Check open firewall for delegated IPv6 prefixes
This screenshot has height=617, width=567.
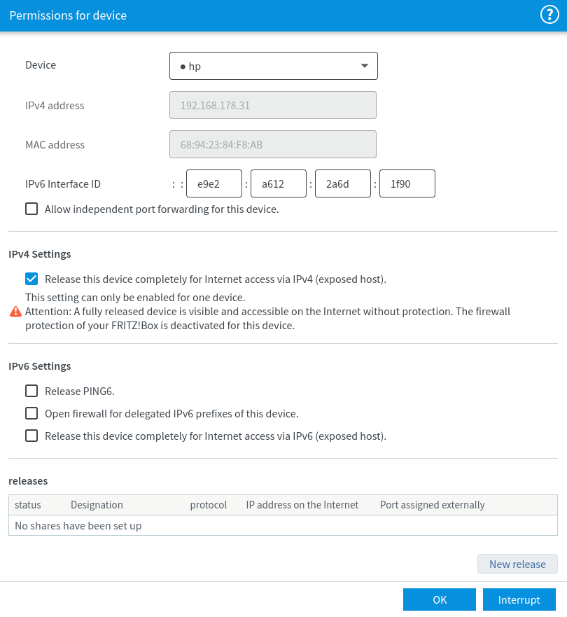[x=31, y=413]
